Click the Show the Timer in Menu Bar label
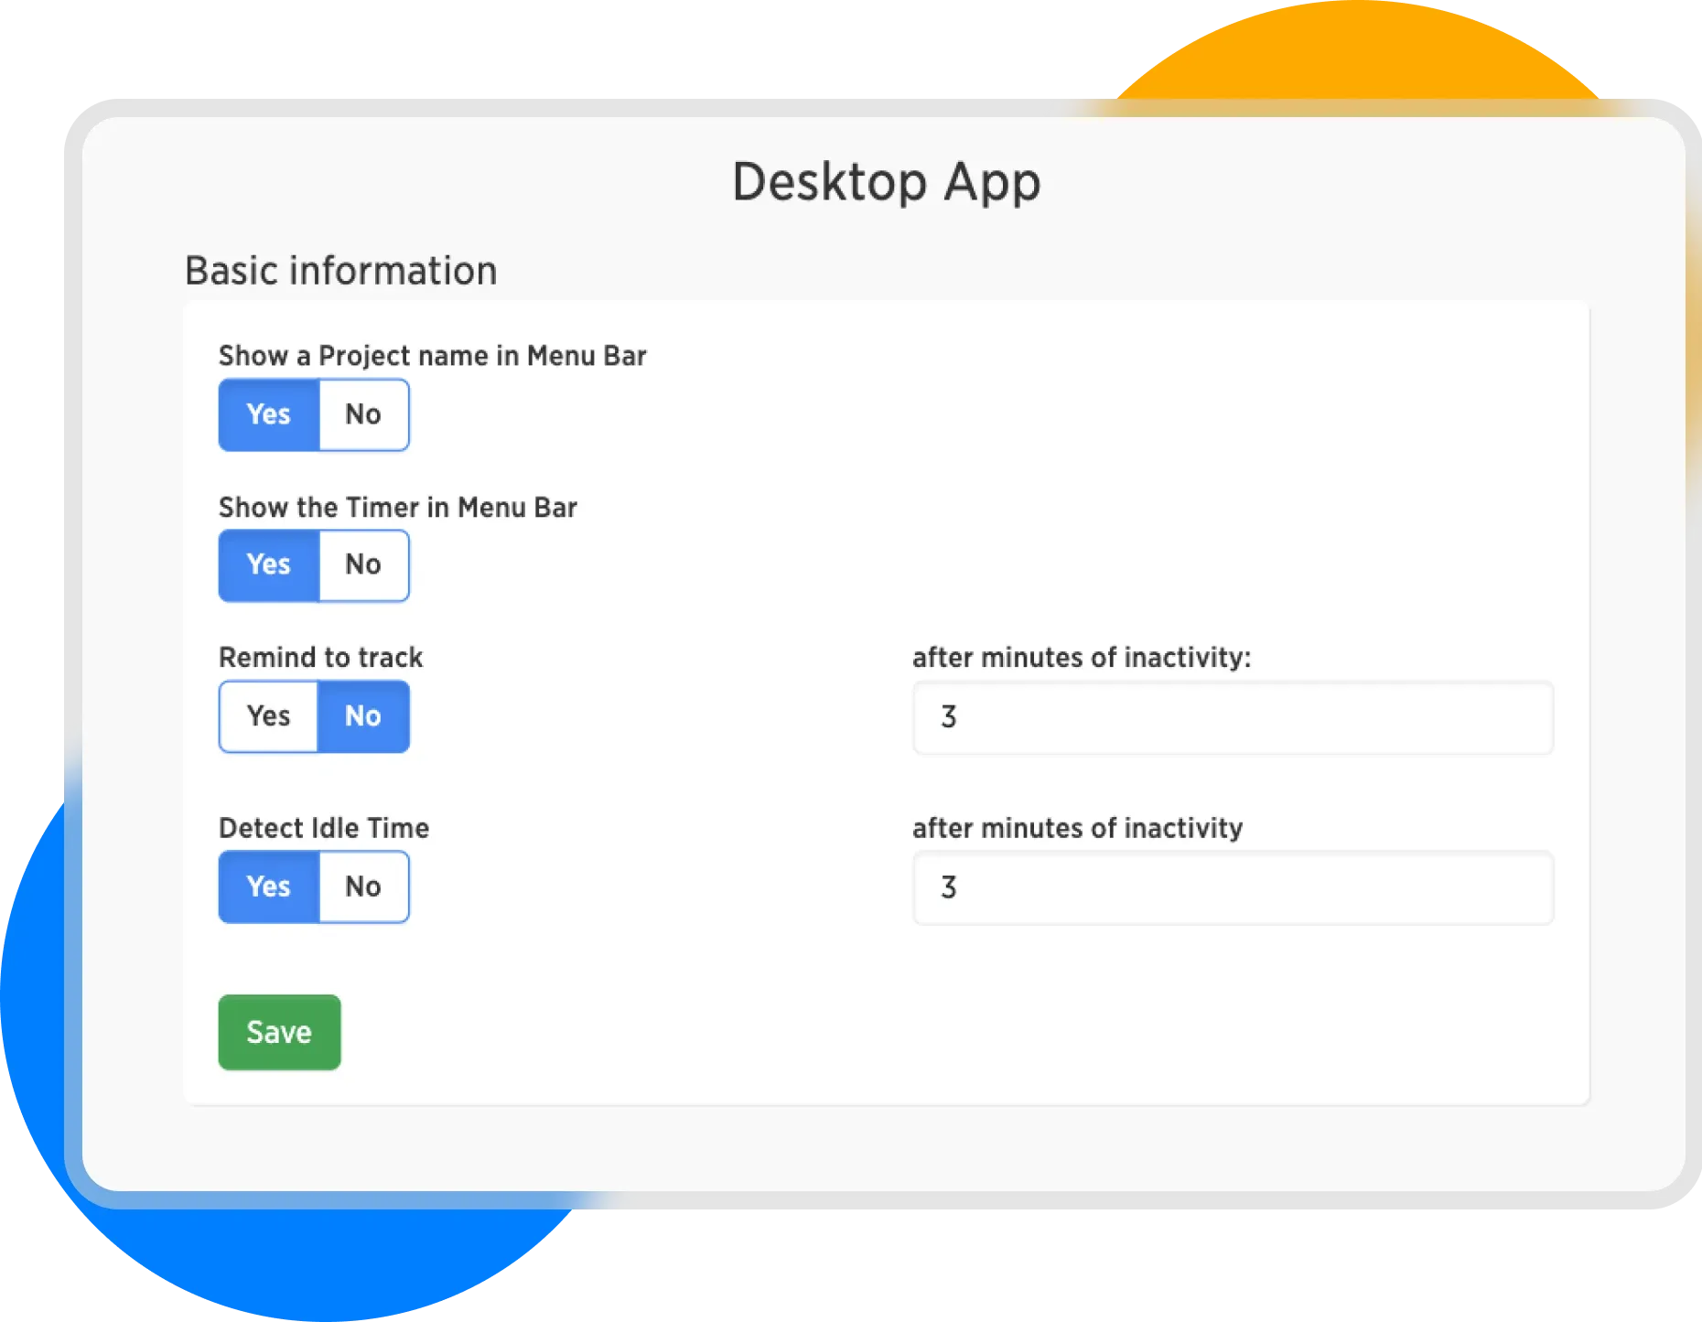1702x1322 pixels. 397,508
